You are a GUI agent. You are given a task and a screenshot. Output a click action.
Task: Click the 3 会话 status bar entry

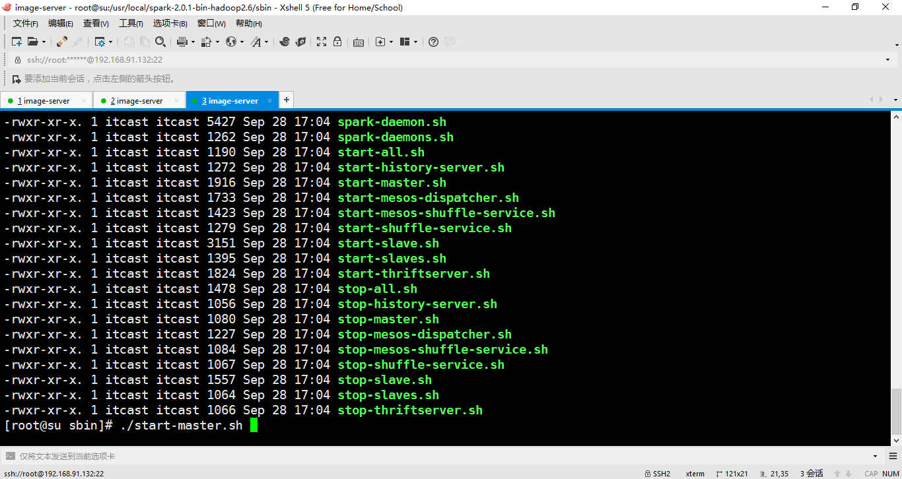click(x=812, y=474)
